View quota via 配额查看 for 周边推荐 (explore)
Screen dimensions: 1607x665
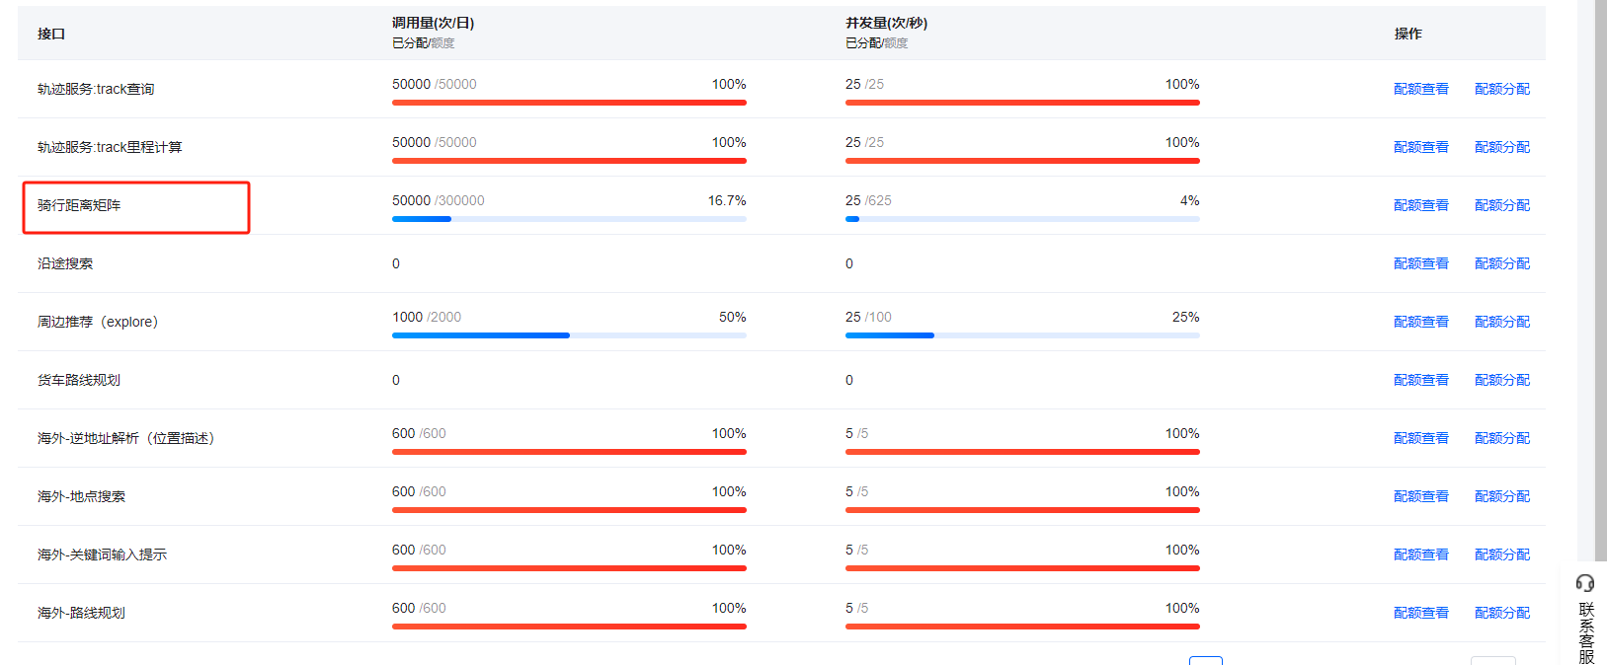tap(1420, 322)
